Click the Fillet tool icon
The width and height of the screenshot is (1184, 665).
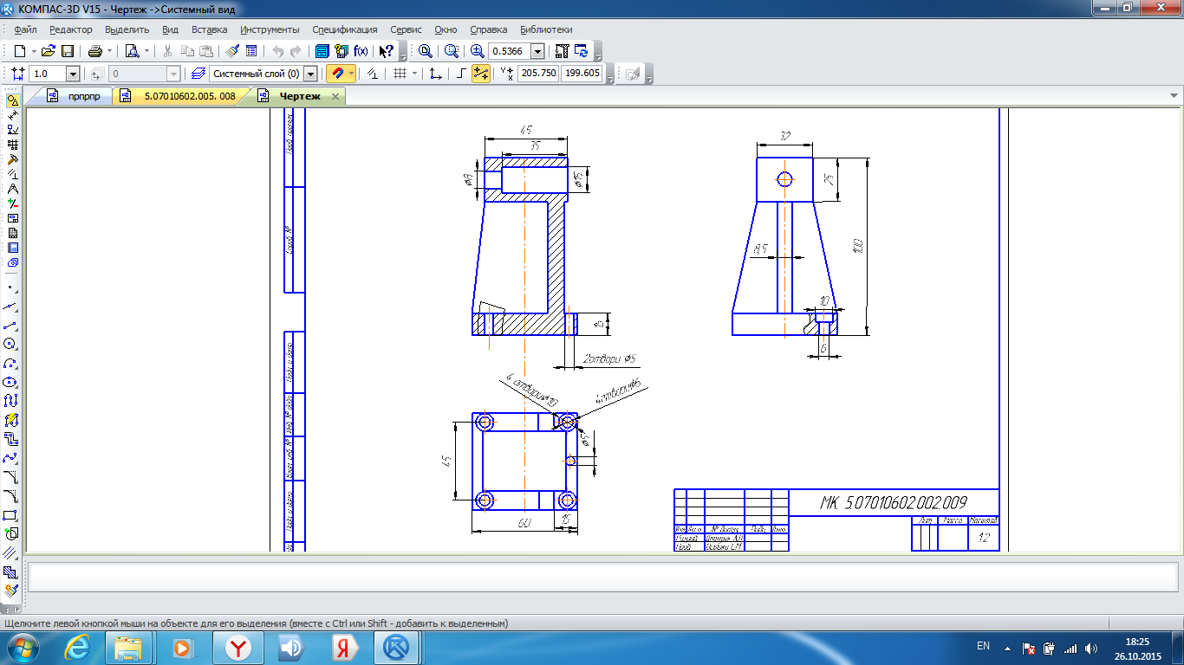(x=11, y=496)
